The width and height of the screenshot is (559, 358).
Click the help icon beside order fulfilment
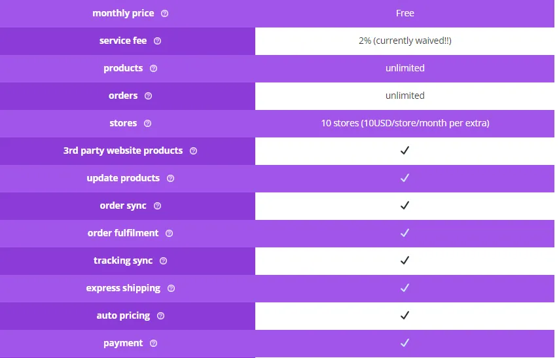169,233
